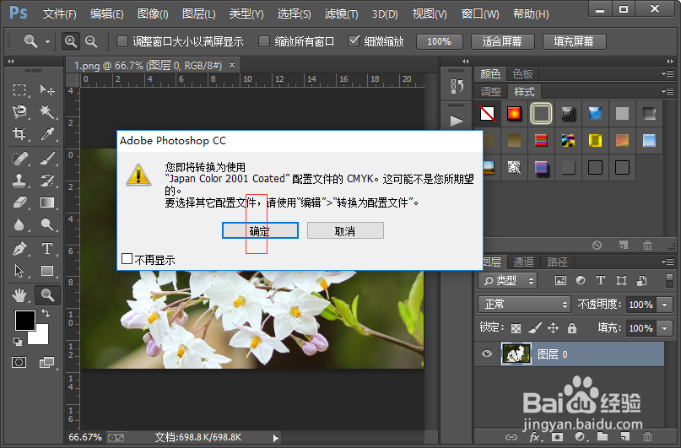The width and height of the screenshot is (681, 448).
Task: Open the blend mode '正常' dropdown
Action: pyautogui.click(x=524, y=305)
